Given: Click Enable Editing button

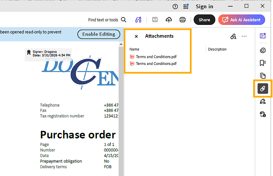Looking at the screenshot, I should click(x=99, y=34).
